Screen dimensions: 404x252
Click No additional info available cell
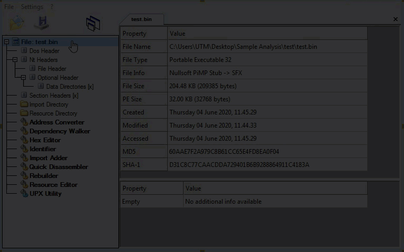275,202
